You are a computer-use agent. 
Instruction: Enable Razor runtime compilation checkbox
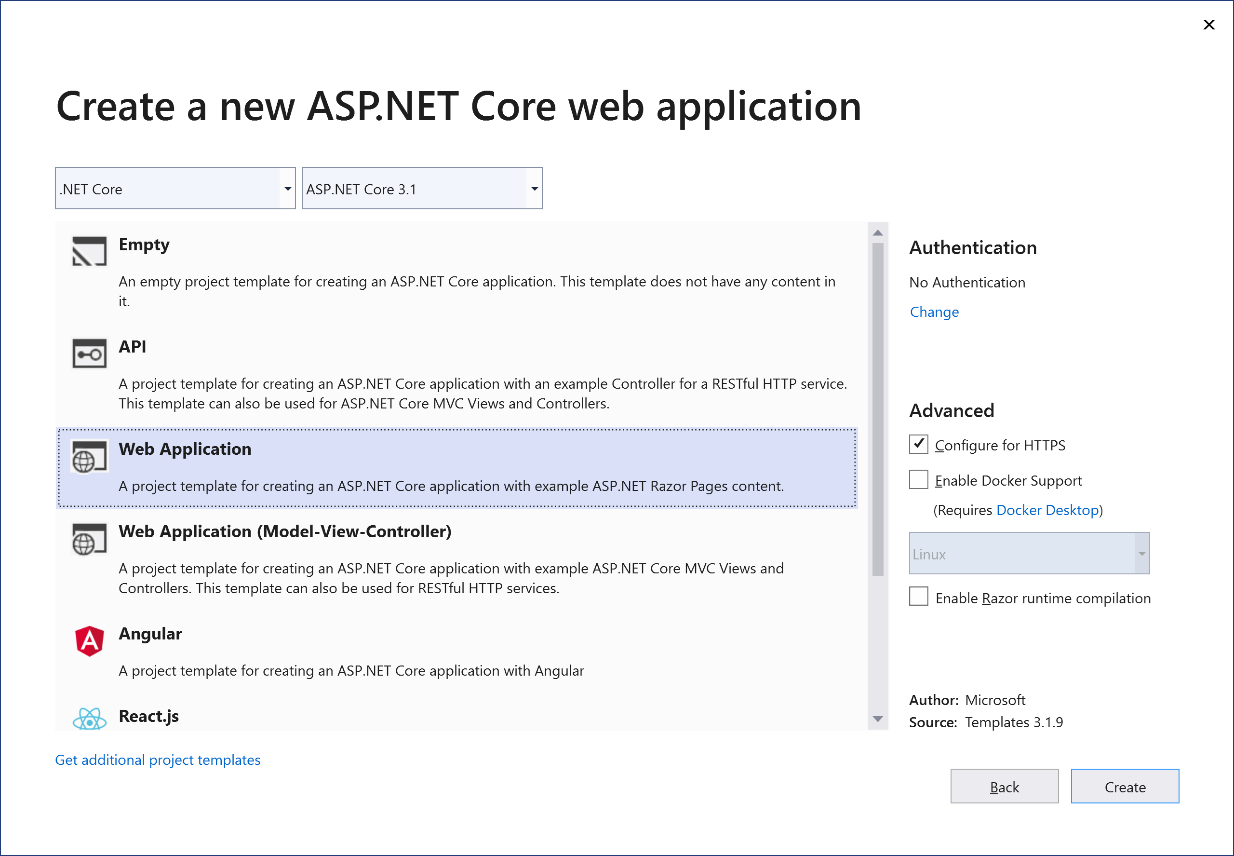click(x=918, y=597)
